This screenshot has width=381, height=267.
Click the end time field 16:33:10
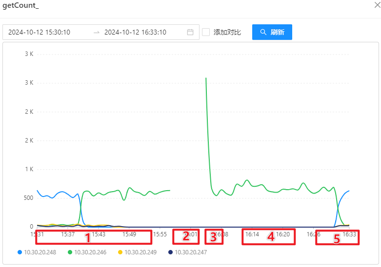click(x=135, y=32)
